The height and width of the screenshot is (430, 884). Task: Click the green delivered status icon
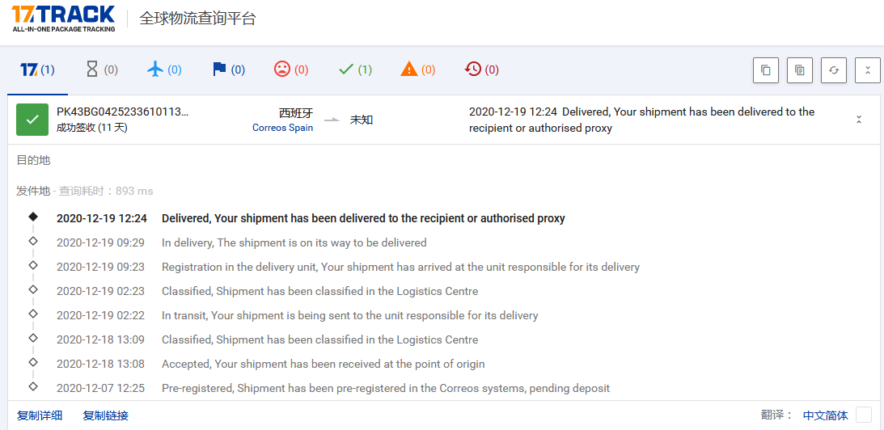(32, 120)
